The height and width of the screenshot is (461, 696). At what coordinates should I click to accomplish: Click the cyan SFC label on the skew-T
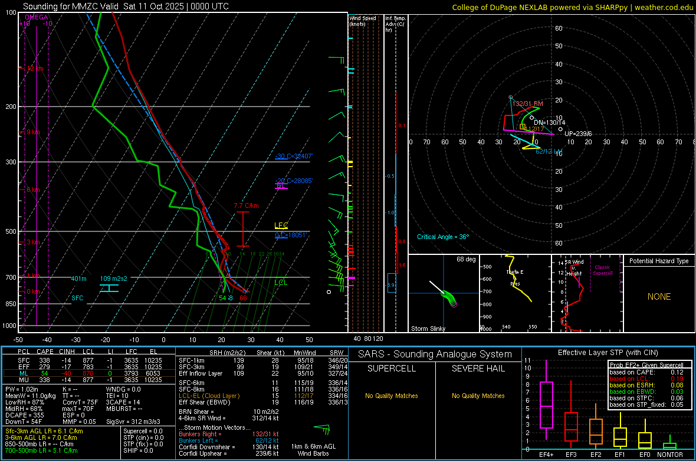(x=77, y=298)
